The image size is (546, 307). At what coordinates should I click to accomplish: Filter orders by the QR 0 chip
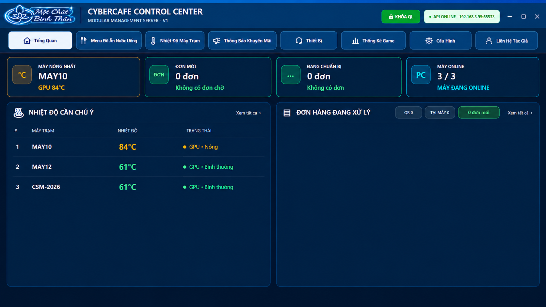click(409, 113)
